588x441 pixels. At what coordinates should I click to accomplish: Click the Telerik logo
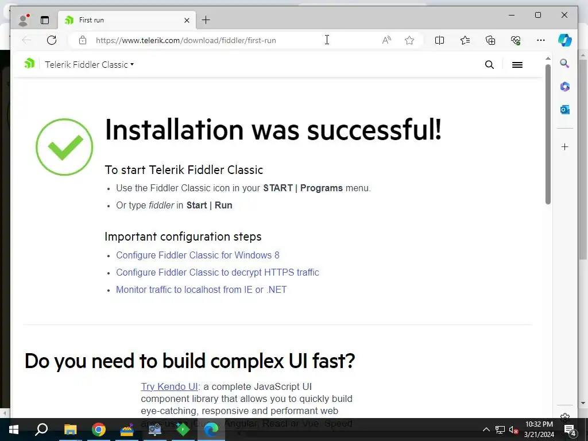pyautogui.click(x=29, y=63)
